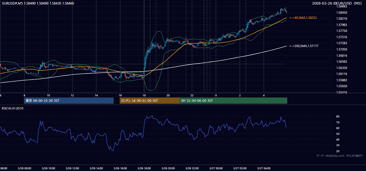Image resolution: width=366 pixels, height=171 pixels.
Task: Click the 3/26 16:00 time label
Action: 120,168
